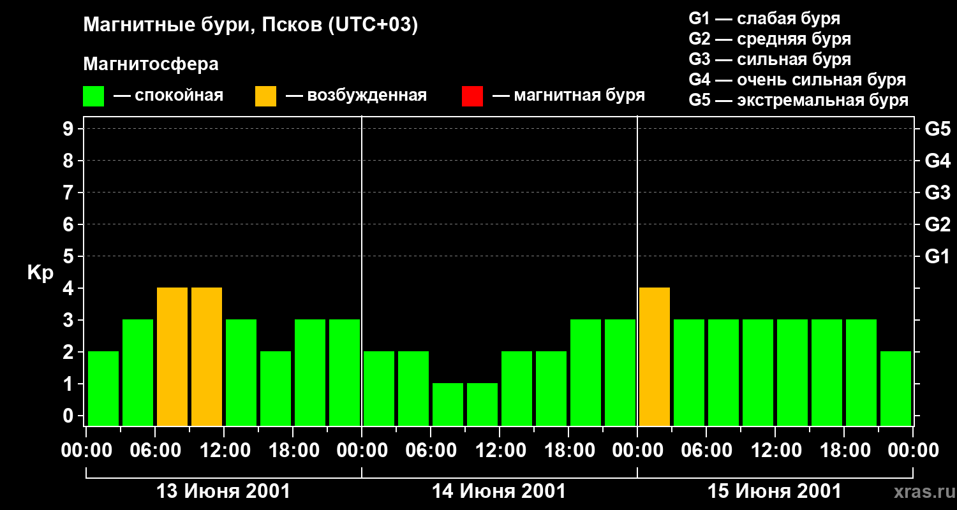The width and height of the screenshot is (957, 510).
Task: Select the first green bar of 14 Июня
Action: click(x=379, y=388)
